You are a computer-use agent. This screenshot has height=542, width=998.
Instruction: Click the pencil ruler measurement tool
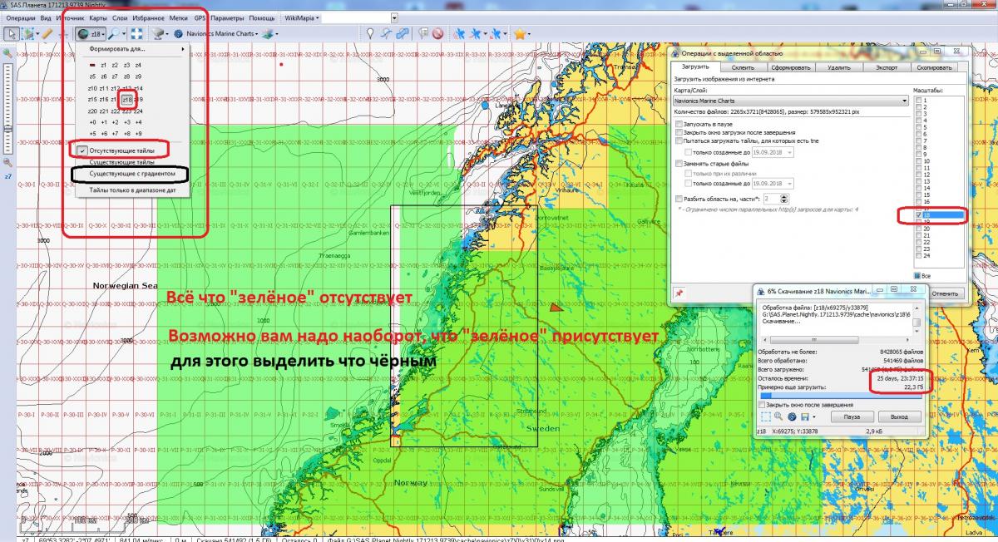47,34
